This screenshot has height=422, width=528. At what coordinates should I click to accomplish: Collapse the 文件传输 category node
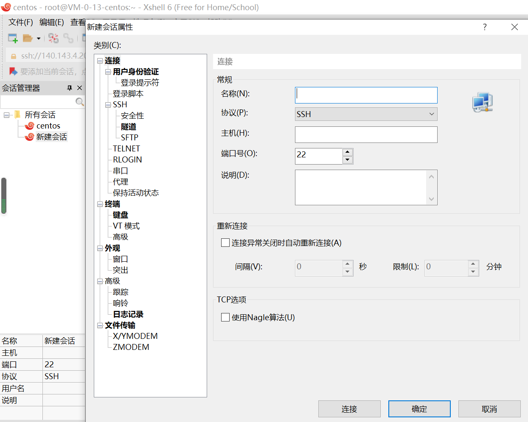[x=100, y=325]
